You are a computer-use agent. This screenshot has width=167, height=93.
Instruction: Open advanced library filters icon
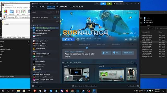pyautogui.click(x=57, y=21)
